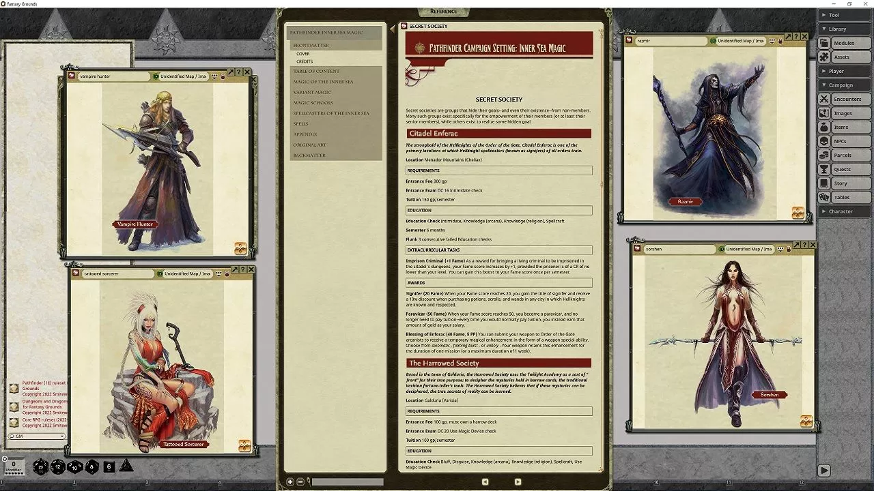Expand the Character sidebar section
The width and height of the screenshot is (874, 491).
point(844,211)
